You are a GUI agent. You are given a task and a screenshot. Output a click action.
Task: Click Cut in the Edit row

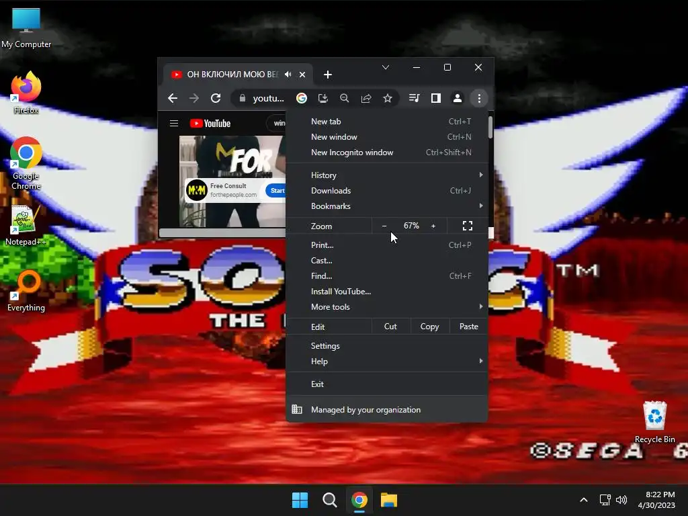(x=390, y=327)
